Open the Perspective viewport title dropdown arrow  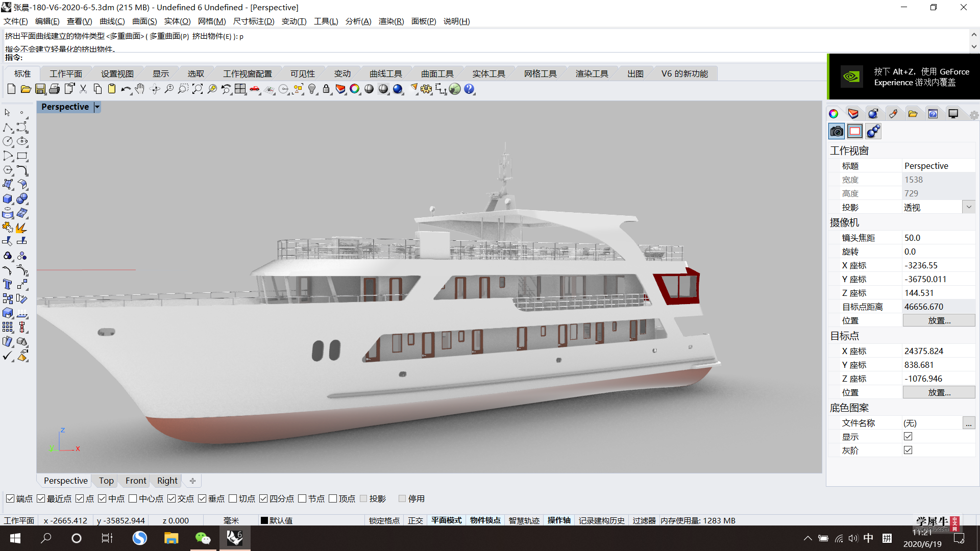(x=97, y=107)
